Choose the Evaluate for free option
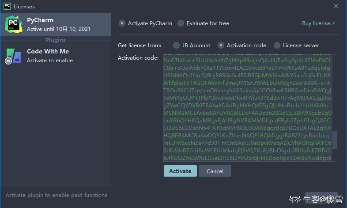Screen dimensions: 347x208 pos(181,23)
